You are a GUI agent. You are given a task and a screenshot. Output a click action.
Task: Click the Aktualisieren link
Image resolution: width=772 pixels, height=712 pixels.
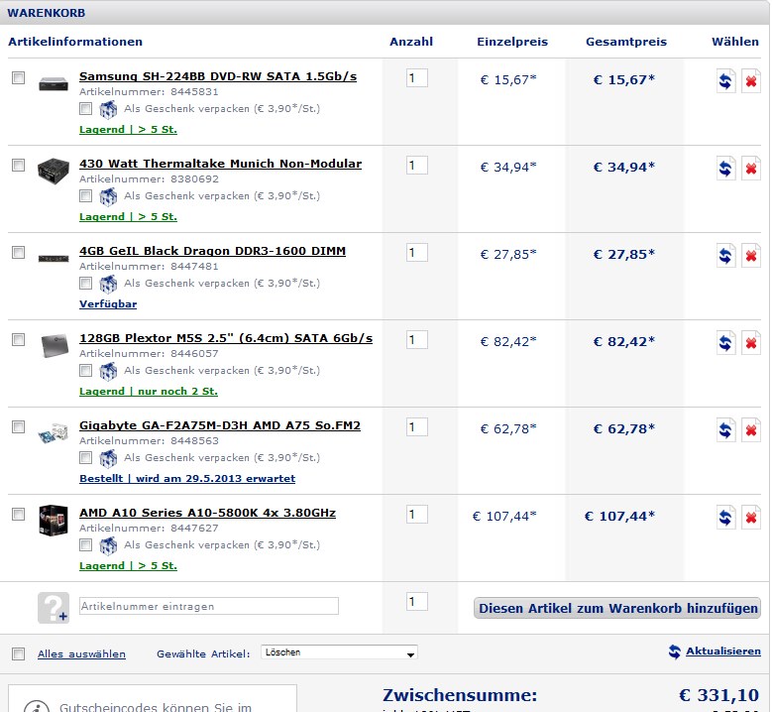point(723,652)
